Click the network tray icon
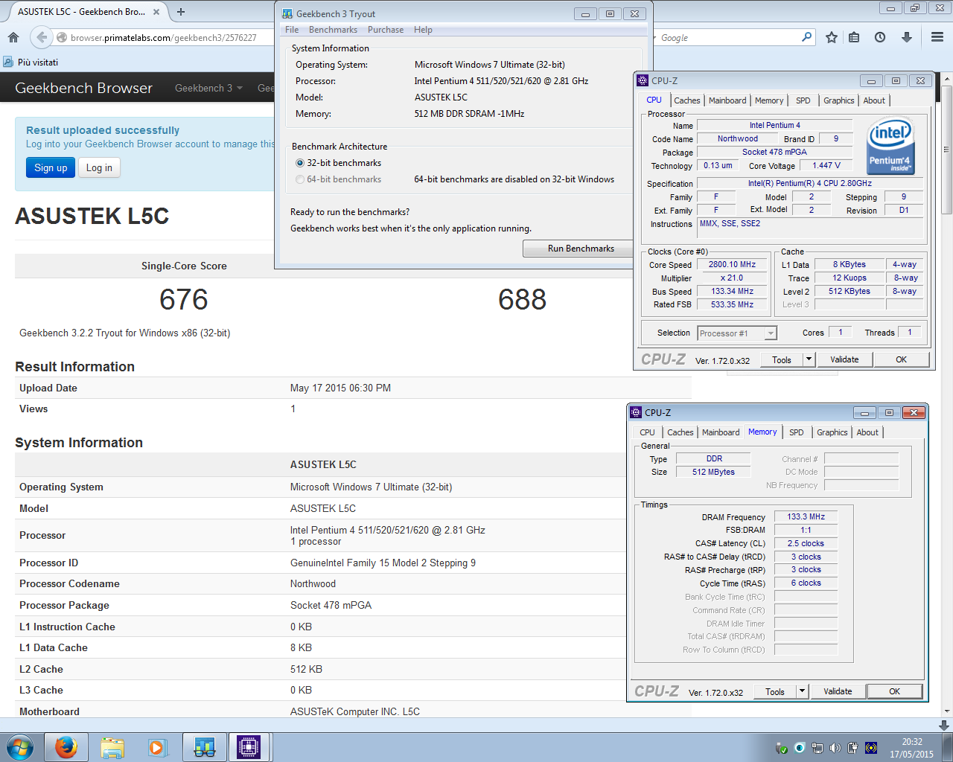Image resolution: width=953 pixels, height=762 pixels. pyautogui.click(x=817, y=748)
